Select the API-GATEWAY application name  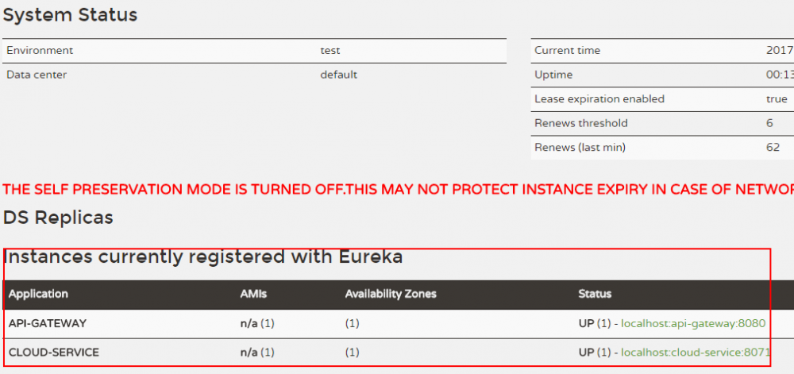coord(48,323)
